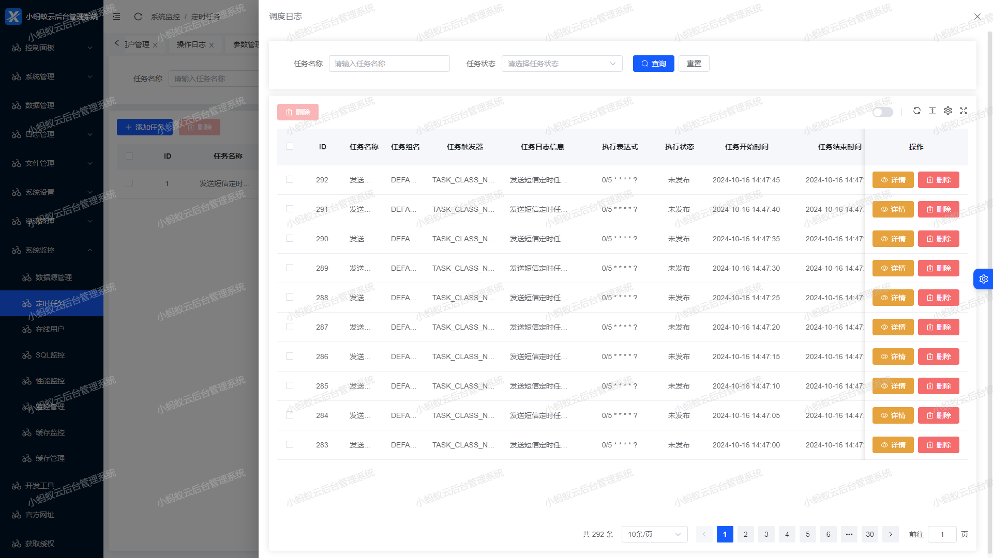
Task: Close the 调度日志 drawer with X
Action: pos(977,17)
